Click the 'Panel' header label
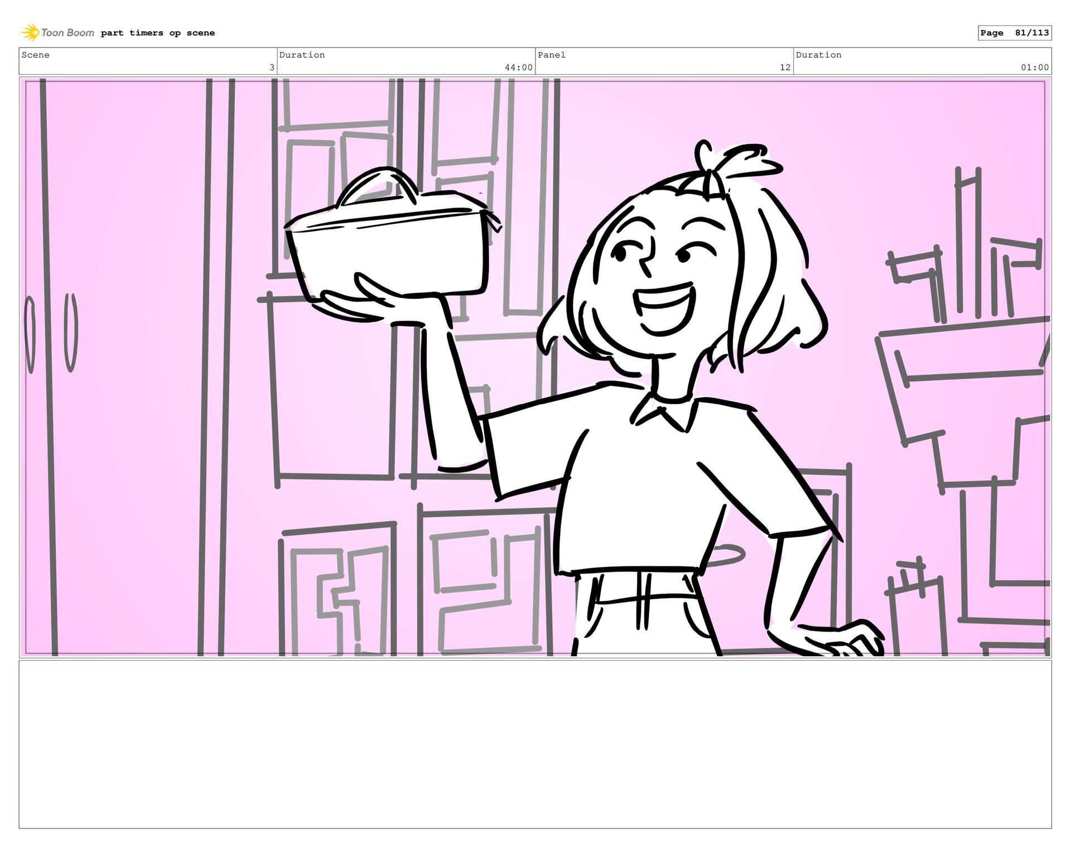The height and width of the screenshot is (857, 1071). [x=552, y=55]
